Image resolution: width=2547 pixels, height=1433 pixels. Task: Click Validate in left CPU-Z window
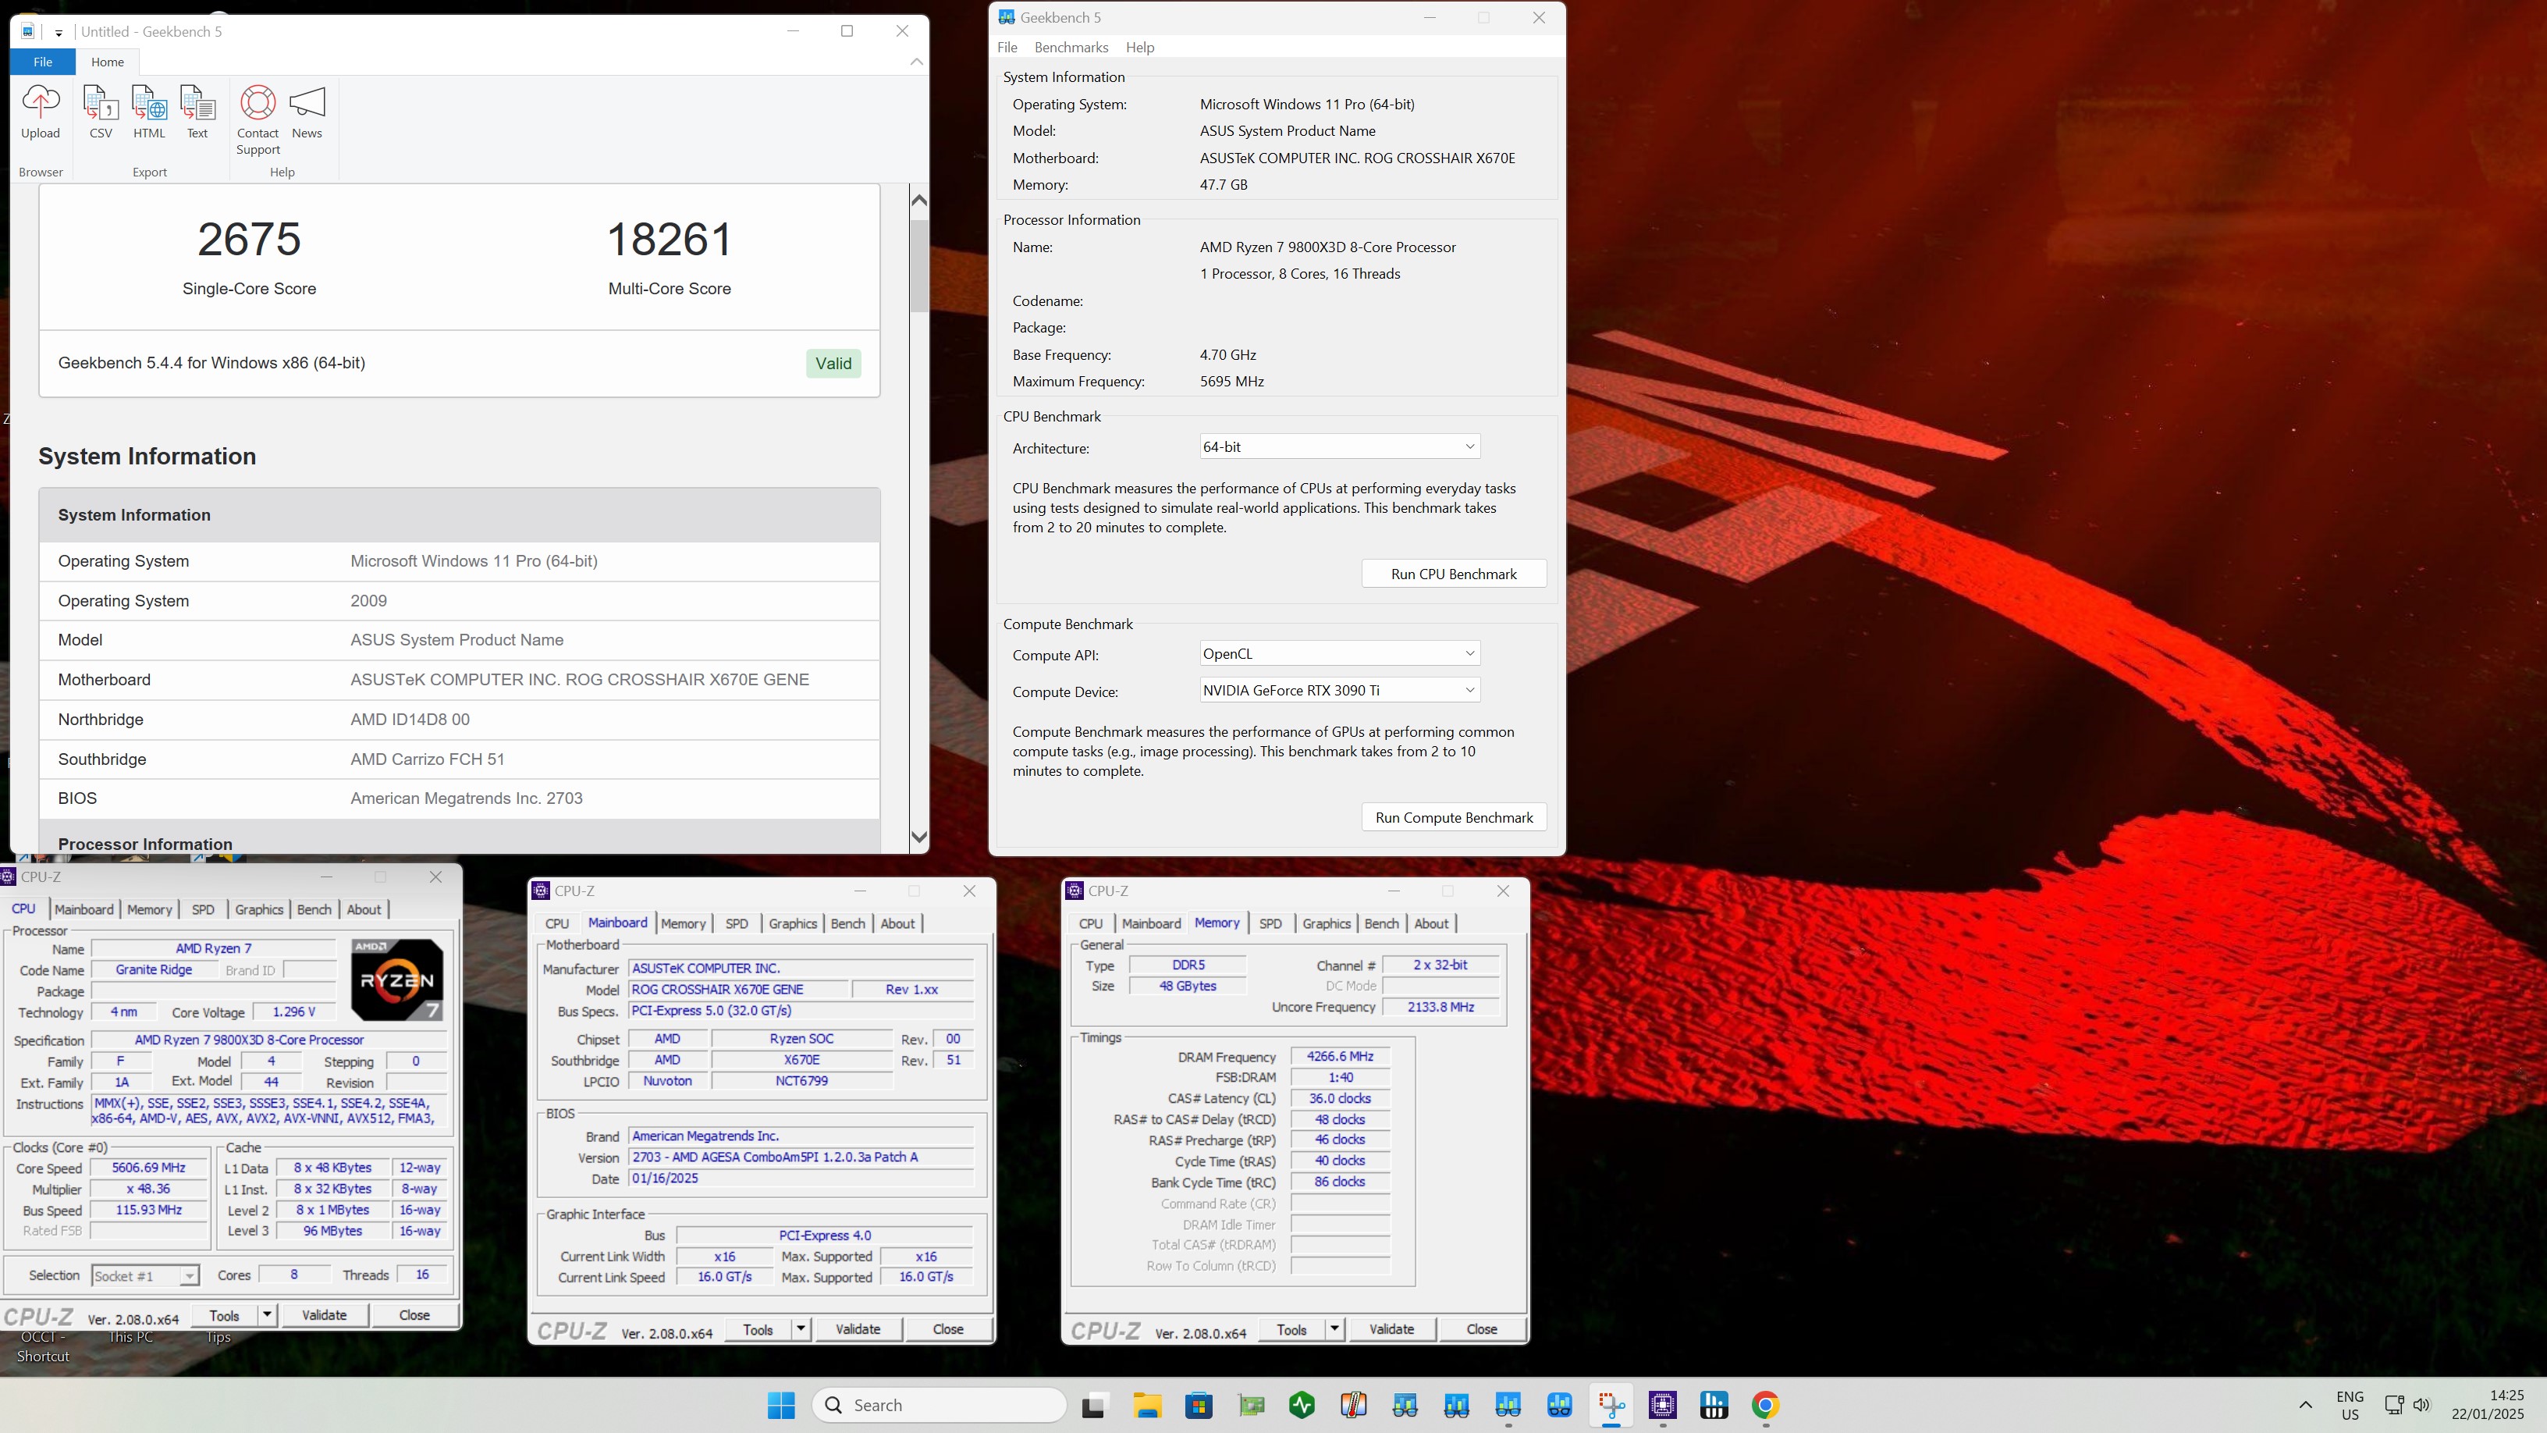coord(325,1315)
